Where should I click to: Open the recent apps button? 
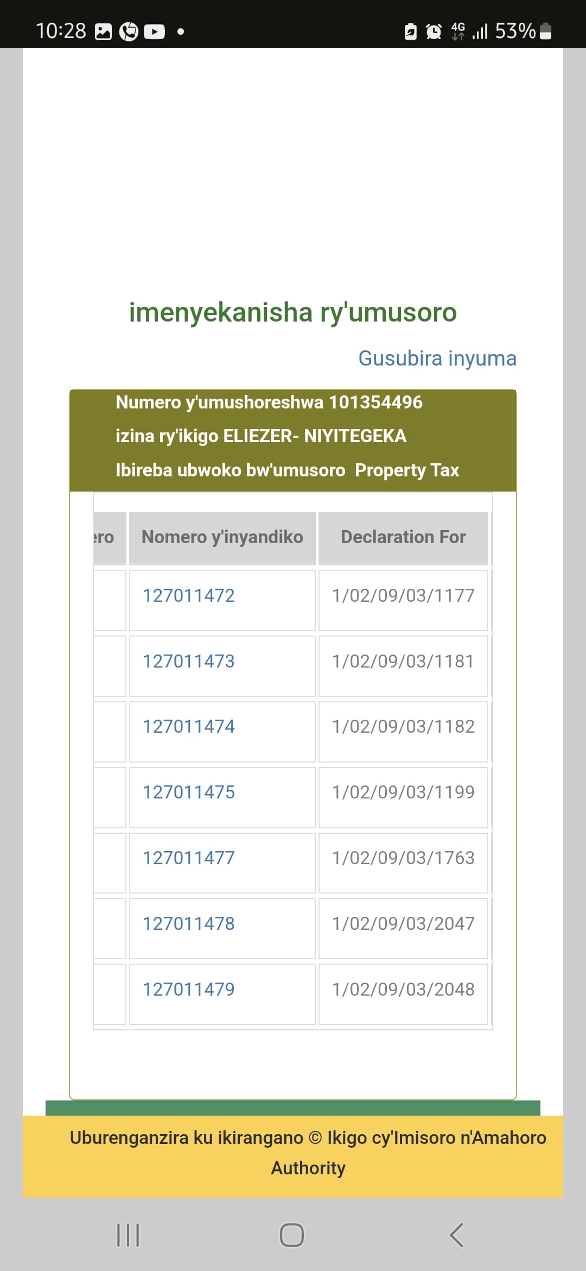[129, 1235]
